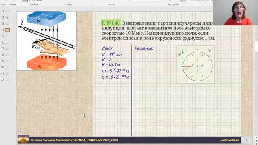
Task: Click the Решение: heading
Action: [x=144, y=48]
